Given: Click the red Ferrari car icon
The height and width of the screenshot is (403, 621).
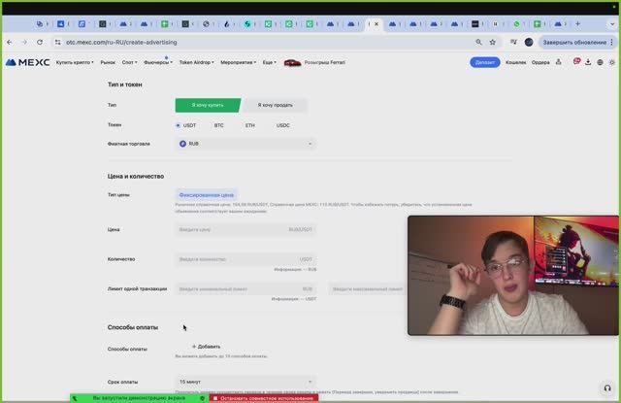Looking at the screenshot, I should (x=293, y=62).
